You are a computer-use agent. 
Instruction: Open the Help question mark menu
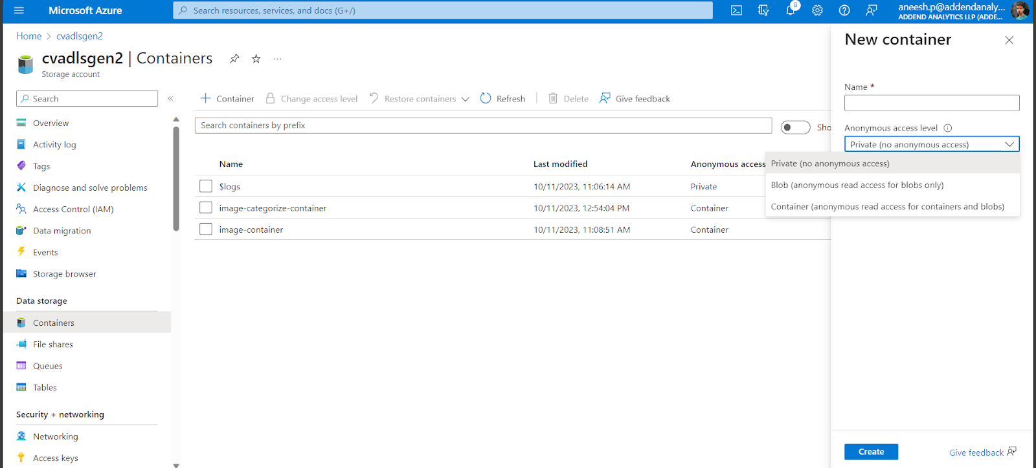844,10
